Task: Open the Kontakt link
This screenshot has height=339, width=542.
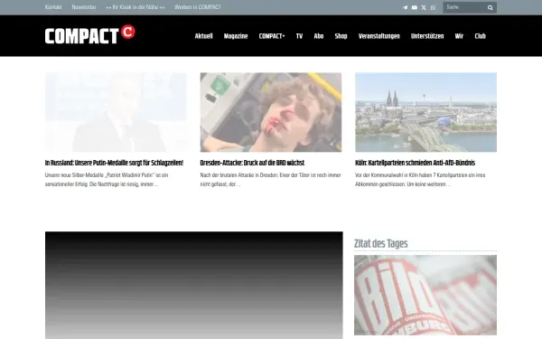Action: point(53,7)
